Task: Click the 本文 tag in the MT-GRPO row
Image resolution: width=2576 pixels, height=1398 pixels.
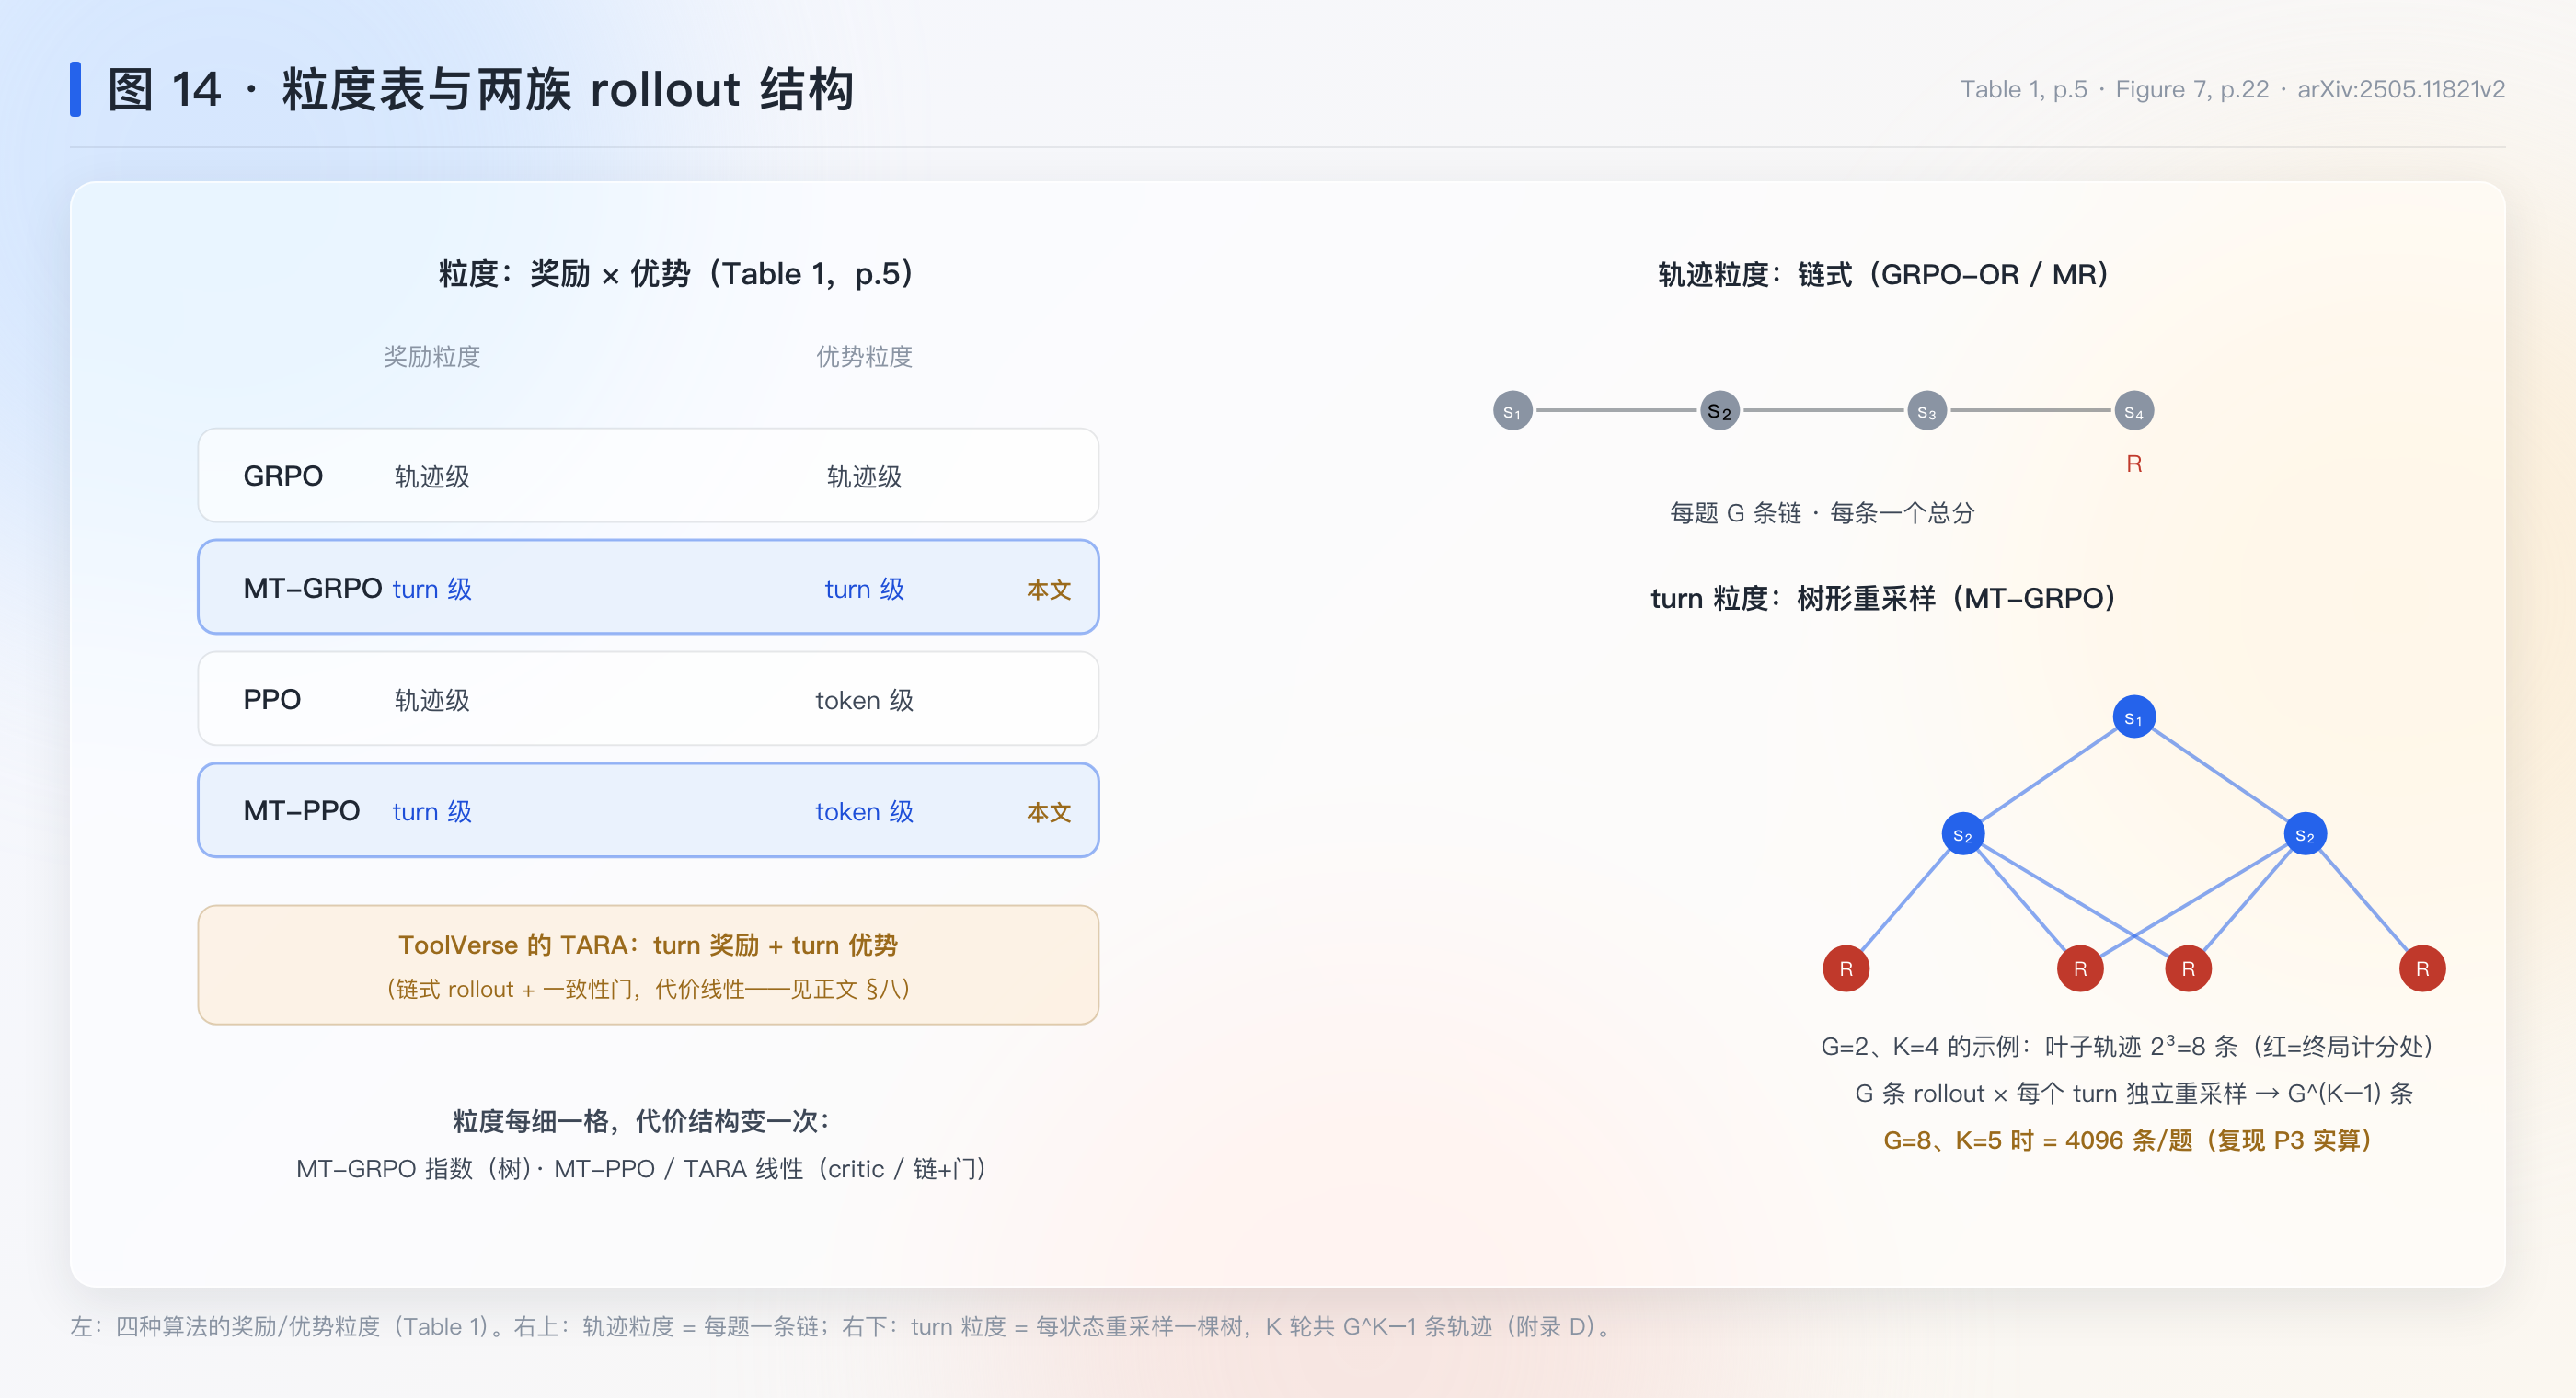Action: tap(1048, 590)
